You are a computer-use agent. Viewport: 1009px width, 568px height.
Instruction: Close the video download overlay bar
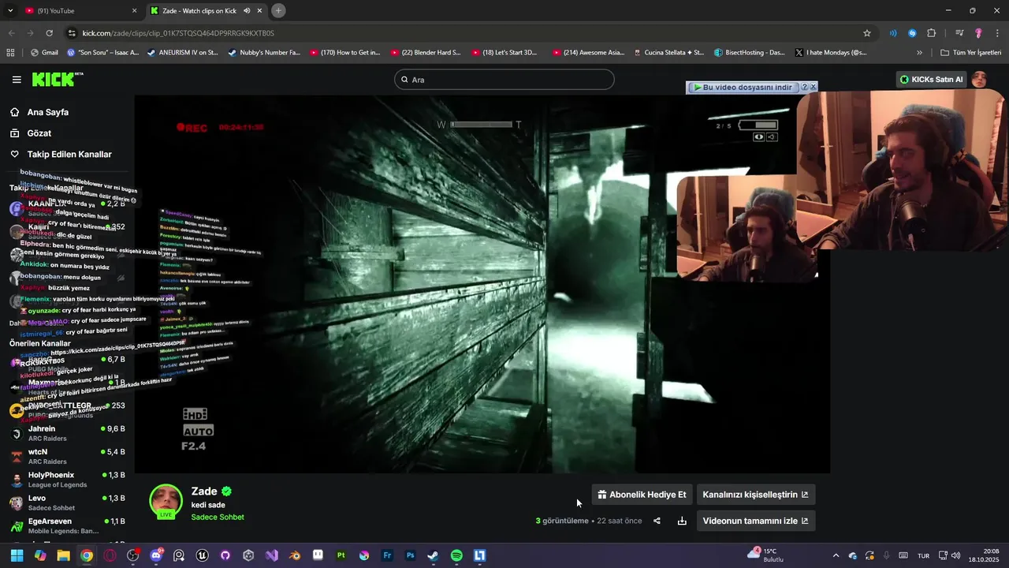(x=814, y=87)
